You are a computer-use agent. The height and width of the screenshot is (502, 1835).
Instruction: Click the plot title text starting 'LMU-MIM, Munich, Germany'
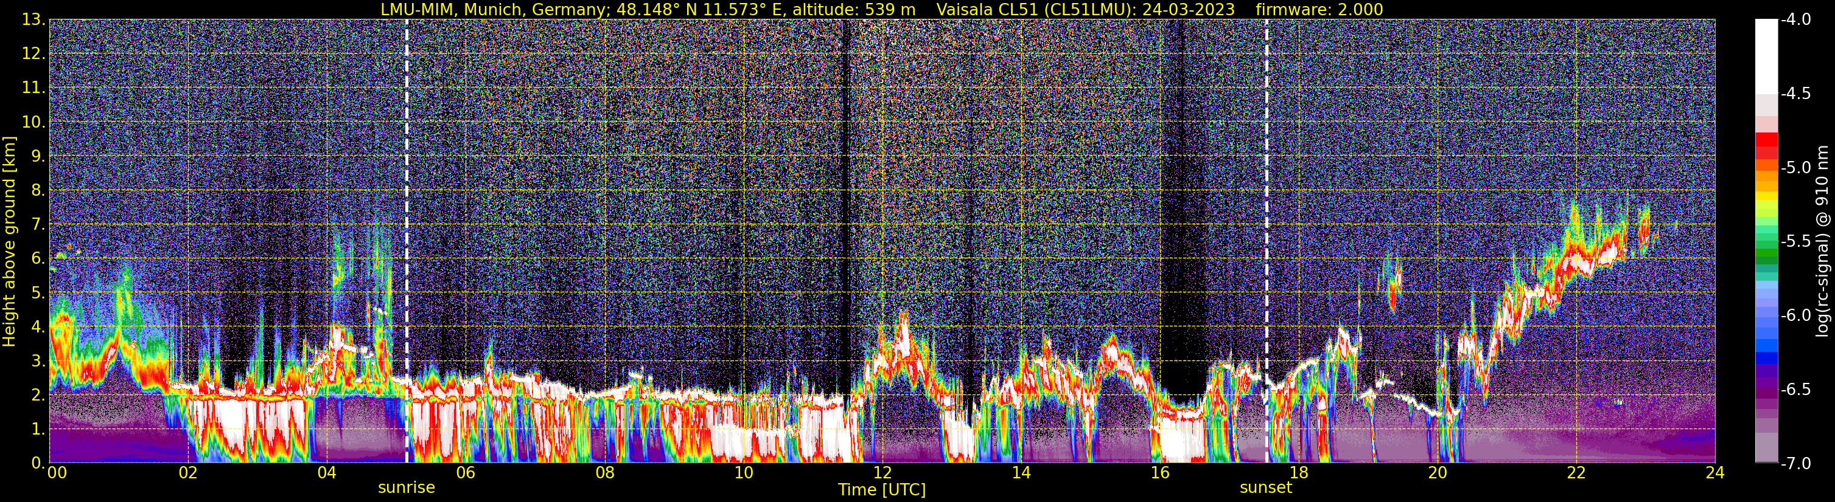coord(648,9)
